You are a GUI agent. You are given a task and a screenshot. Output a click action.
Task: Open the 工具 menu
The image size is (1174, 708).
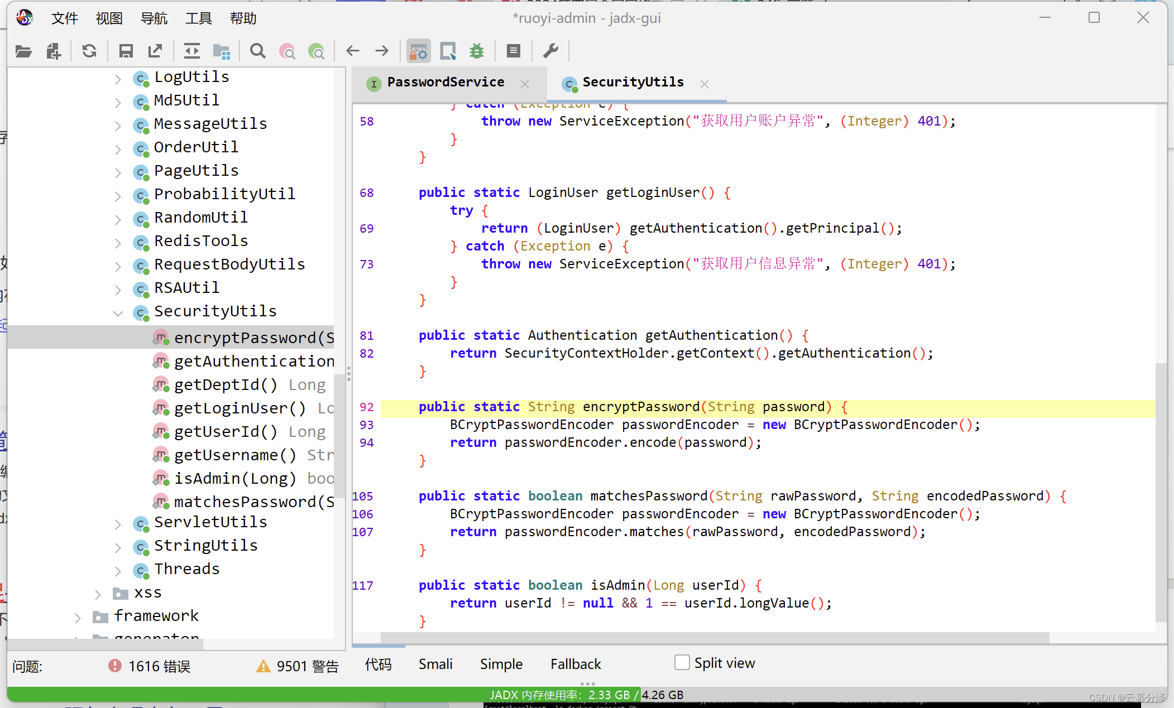click(x=198, y=18)
